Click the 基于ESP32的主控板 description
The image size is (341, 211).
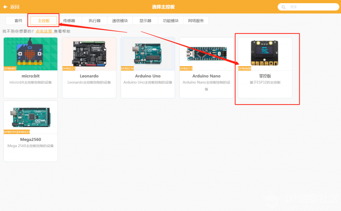[265, 82]
